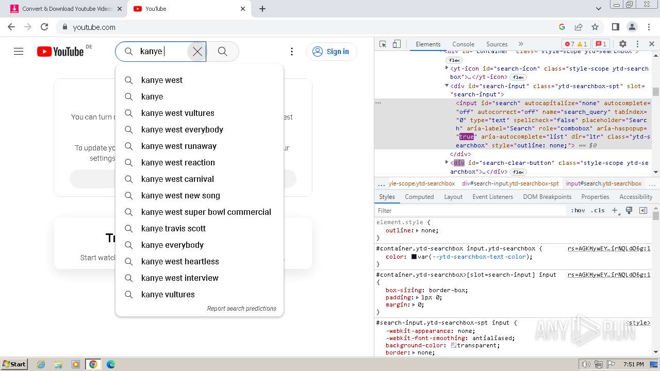The height and width of the screenshot is (371, 660).
Task: Expand the yt-icon search-icon node
Action: [447, 68]
